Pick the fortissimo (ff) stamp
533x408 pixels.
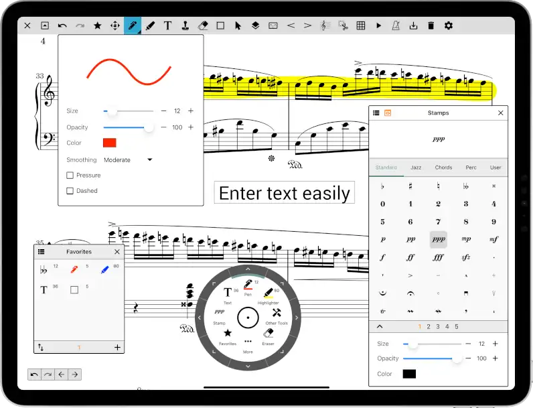[410, 257]
